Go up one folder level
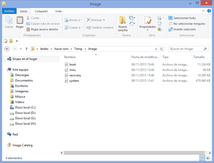 (x=27, y=49)
